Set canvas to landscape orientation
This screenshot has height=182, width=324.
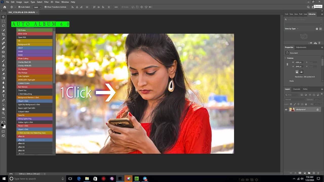pyautogui.click(x=301, y=72)
